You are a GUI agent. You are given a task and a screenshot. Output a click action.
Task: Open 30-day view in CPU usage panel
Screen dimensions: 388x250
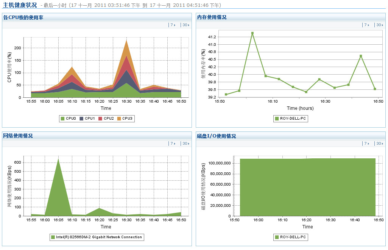[x=185, y=25]
